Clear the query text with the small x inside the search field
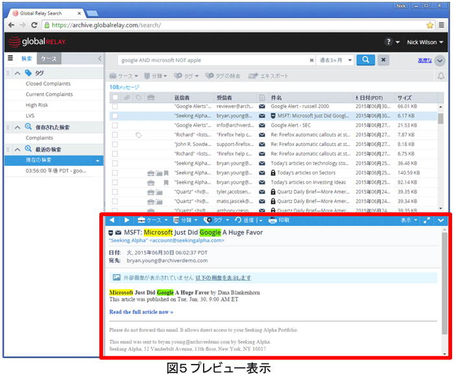454x375 pixels. pyautogui.click(x=311, y=60)
